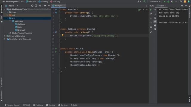Expand the out folder
The image size is (191, 107).
click(7, 15)
